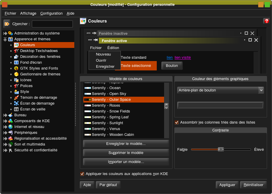The height and width of the screenshot is (194, 272).
Task: Open the Fichier menu in menu bar
Action: tap(11, 13)
